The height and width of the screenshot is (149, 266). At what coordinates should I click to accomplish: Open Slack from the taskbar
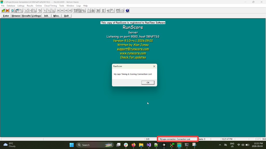[126, 145]
